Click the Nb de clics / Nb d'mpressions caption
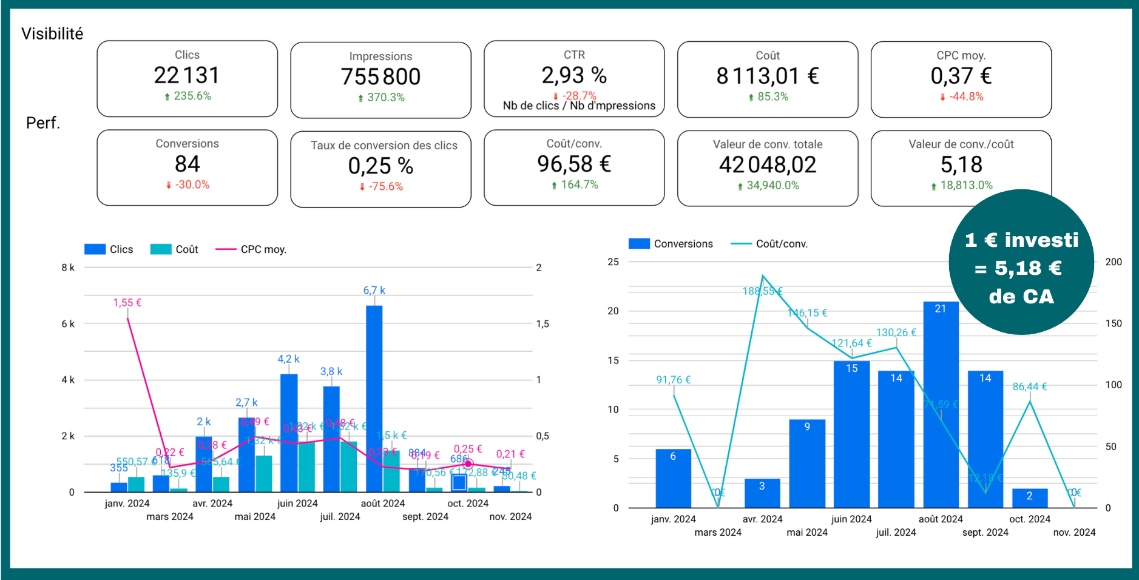This screenshot has height=580, width=1139. pyautogui.click(x=579, y=106)
